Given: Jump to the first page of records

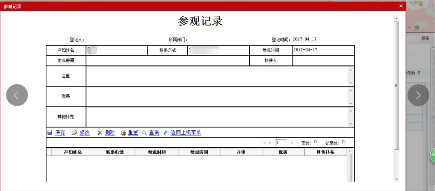Looking at the screenshot, I should pos(263,143).
